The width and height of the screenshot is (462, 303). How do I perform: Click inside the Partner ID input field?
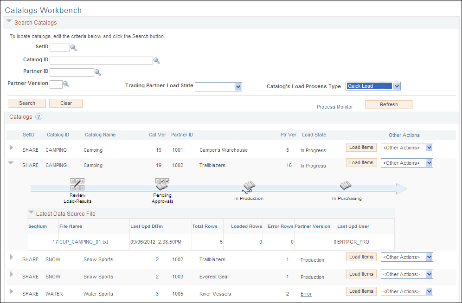pyautogui.click(x=71, y=72)
